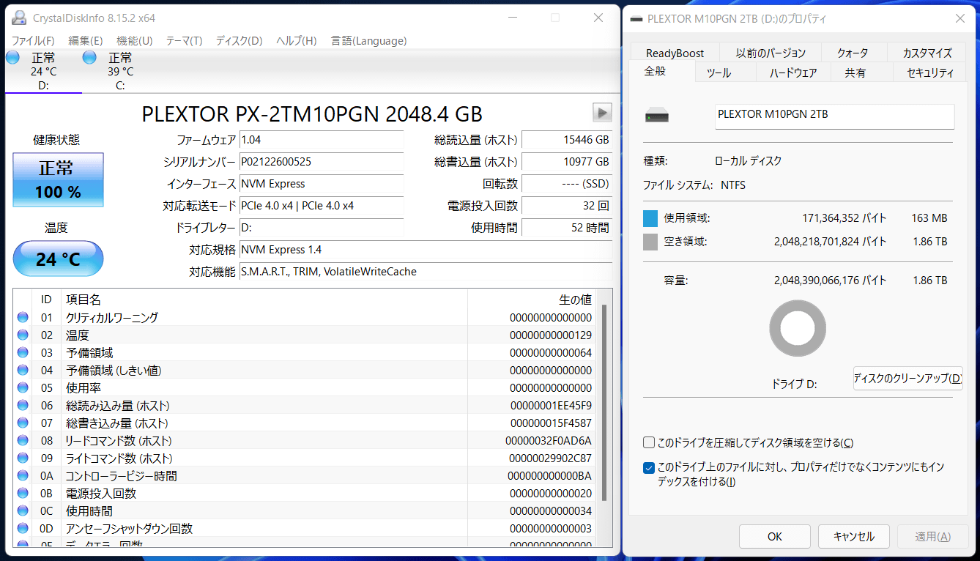Viewport: 980px width, 561px height.
Task: Select the D: drive status orb icon
Action: pyautogui.click(x=12, y=57)
